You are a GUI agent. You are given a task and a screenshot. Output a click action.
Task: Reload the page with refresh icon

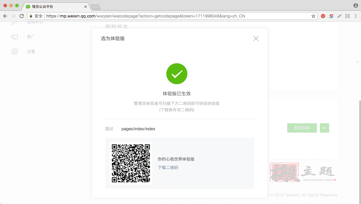tap(22, 16)
